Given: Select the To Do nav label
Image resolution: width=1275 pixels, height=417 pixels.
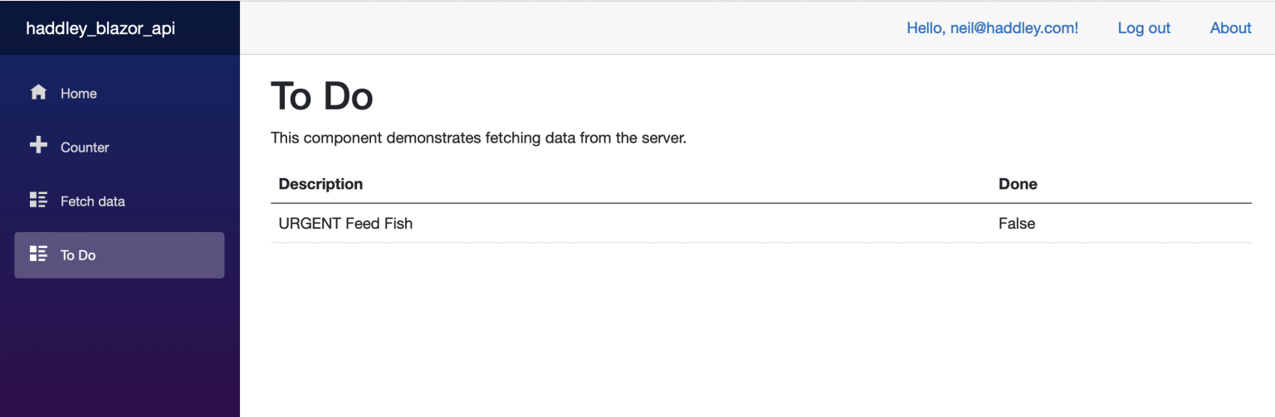Looking at the screenshot, I should pos(78,255).
